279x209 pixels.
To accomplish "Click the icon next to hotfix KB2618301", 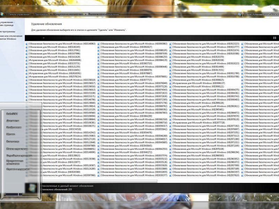I will coord(27,73).
